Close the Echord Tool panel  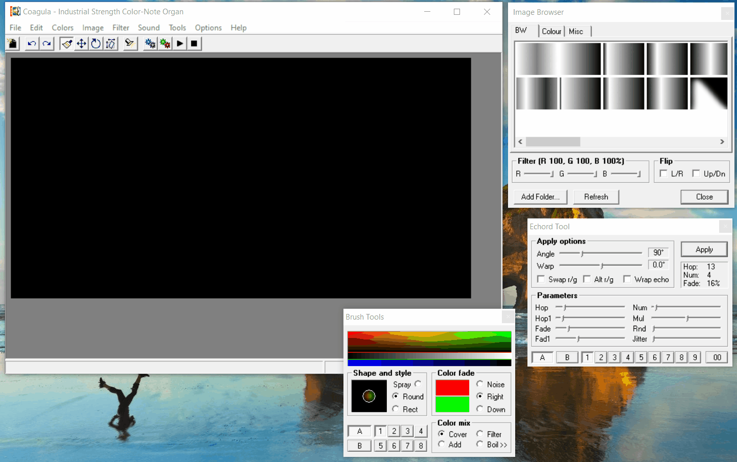(725, 226)
